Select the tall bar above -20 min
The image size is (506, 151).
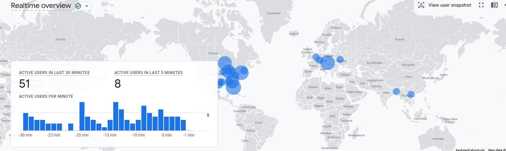tap(82, 116)
